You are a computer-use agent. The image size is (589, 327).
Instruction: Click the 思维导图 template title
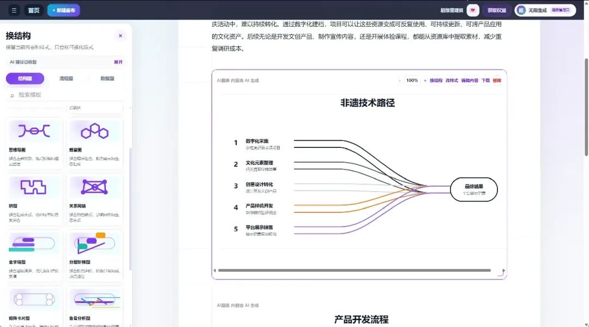point(17,150)
